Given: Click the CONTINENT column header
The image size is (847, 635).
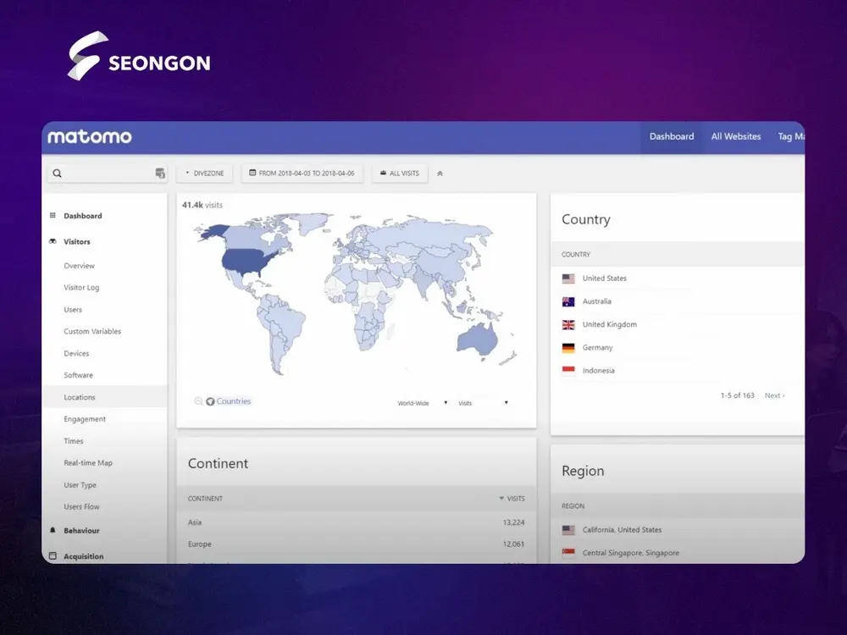Looking at the screenshot, I should point(205,499).
